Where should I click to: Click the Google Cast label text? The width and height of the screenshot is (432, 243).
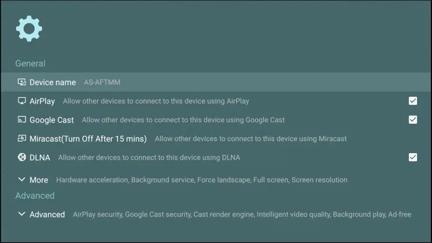tap(52, 120)
